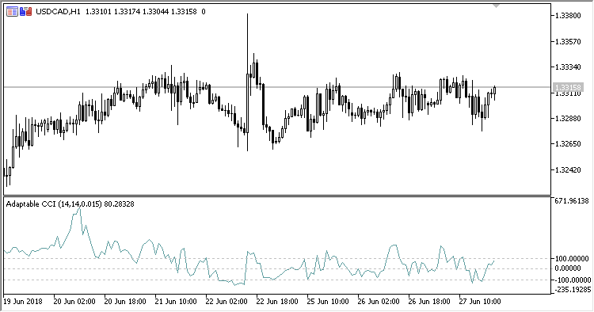The width and height of the screenshot is (594, 312).
Task: Click the OHLC values 1.33101 1.33174 1.33044 1.33158
Action: click(141, 12)
